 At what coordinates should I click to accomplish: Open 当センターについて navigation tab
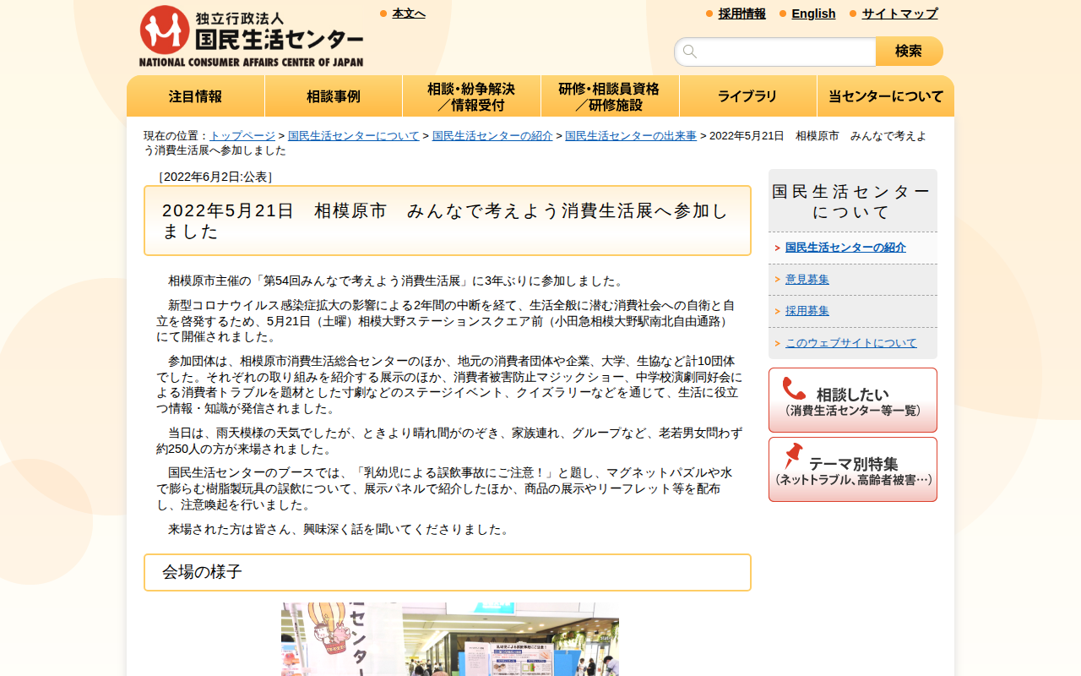[886, 96]
